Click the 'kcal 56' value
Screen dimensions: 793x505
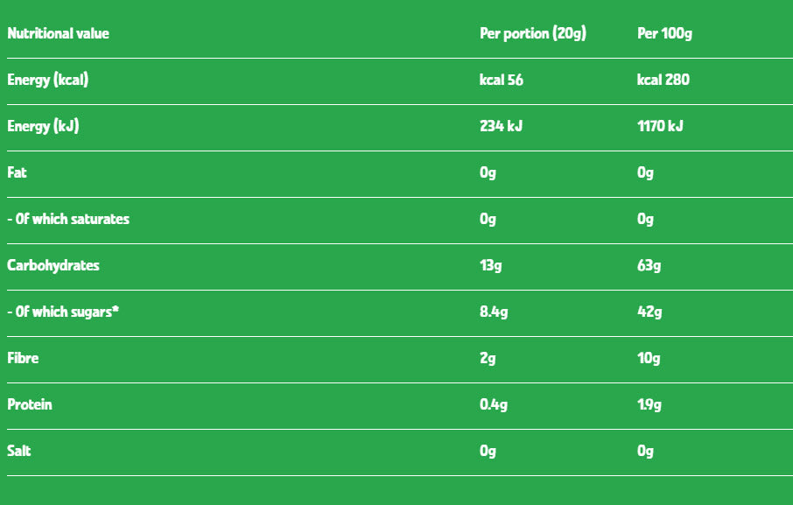click(502, 81)
